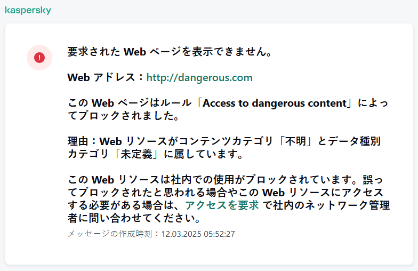This screenshot has height=271, width=418.
Task: Click the rule name Access to dangerous content
Action: 274,103
